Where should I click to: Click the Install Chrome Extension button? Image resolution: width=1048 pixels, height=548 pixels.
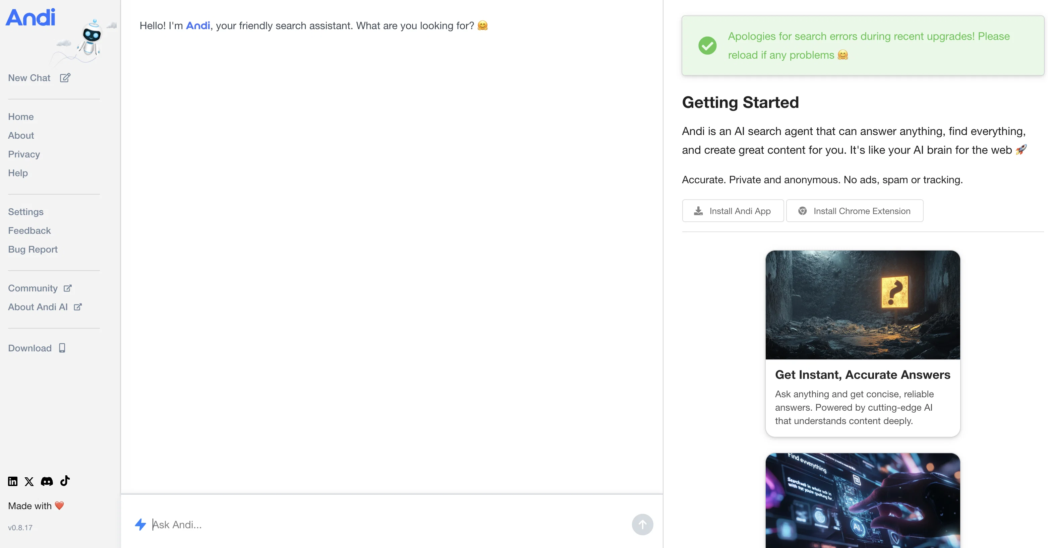tap(855, 211)
